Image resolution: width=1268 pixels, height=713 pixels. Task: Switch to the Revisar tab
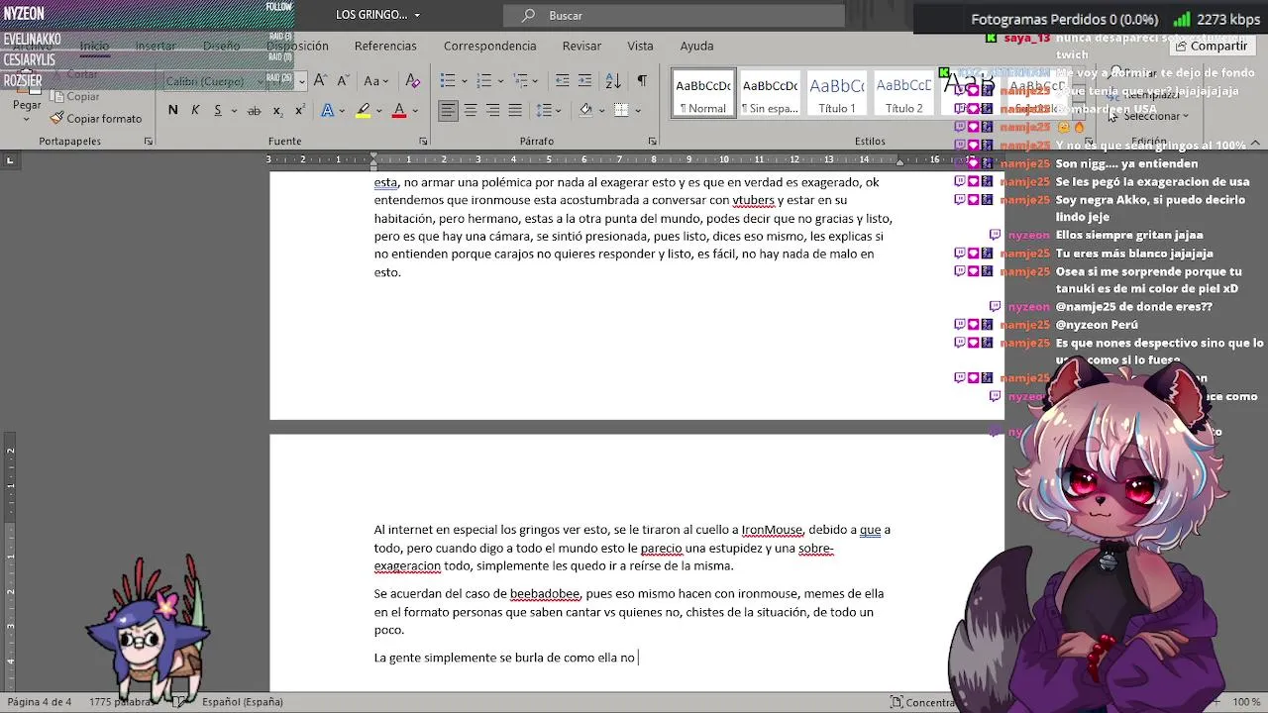pyautogui.click(x=581, y=46)
